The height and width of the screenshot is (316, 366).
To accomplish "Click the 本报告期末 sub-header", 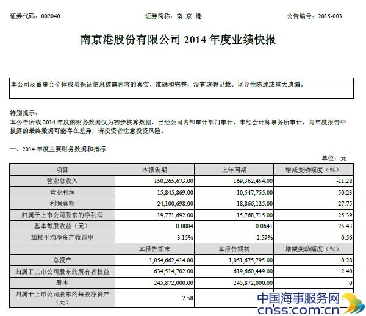I will click(154, 249).
